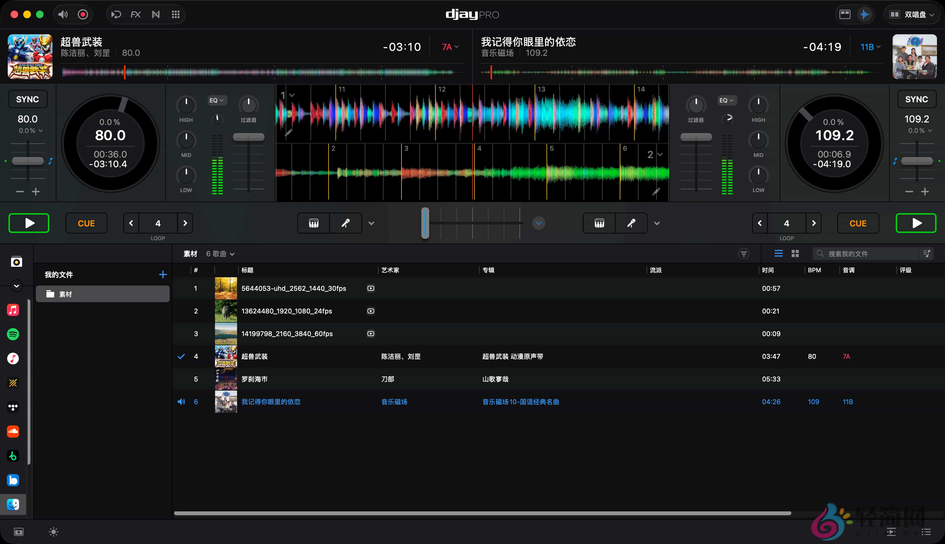
Task: Collapse the sidebar sources chevron
Action: [16, 286]
